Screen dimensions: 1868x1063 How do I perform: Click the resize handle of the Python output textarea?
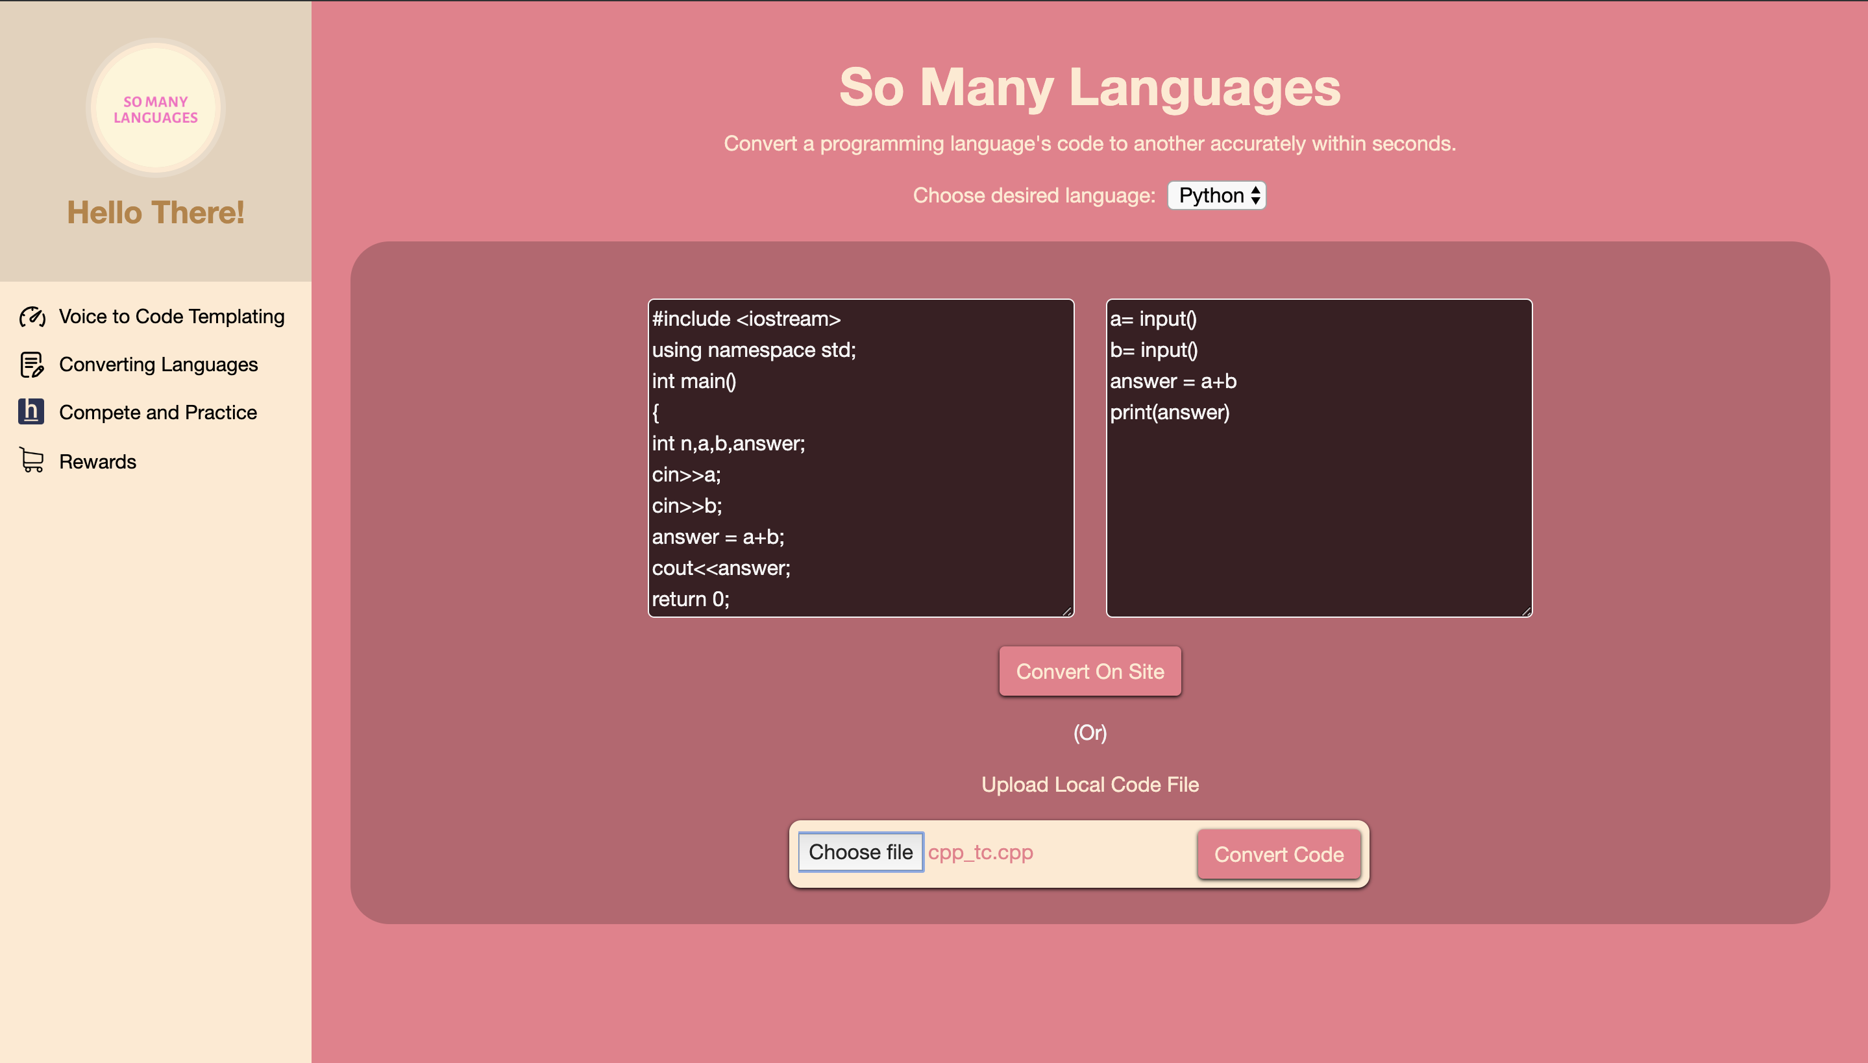[x=1526, y=611]
